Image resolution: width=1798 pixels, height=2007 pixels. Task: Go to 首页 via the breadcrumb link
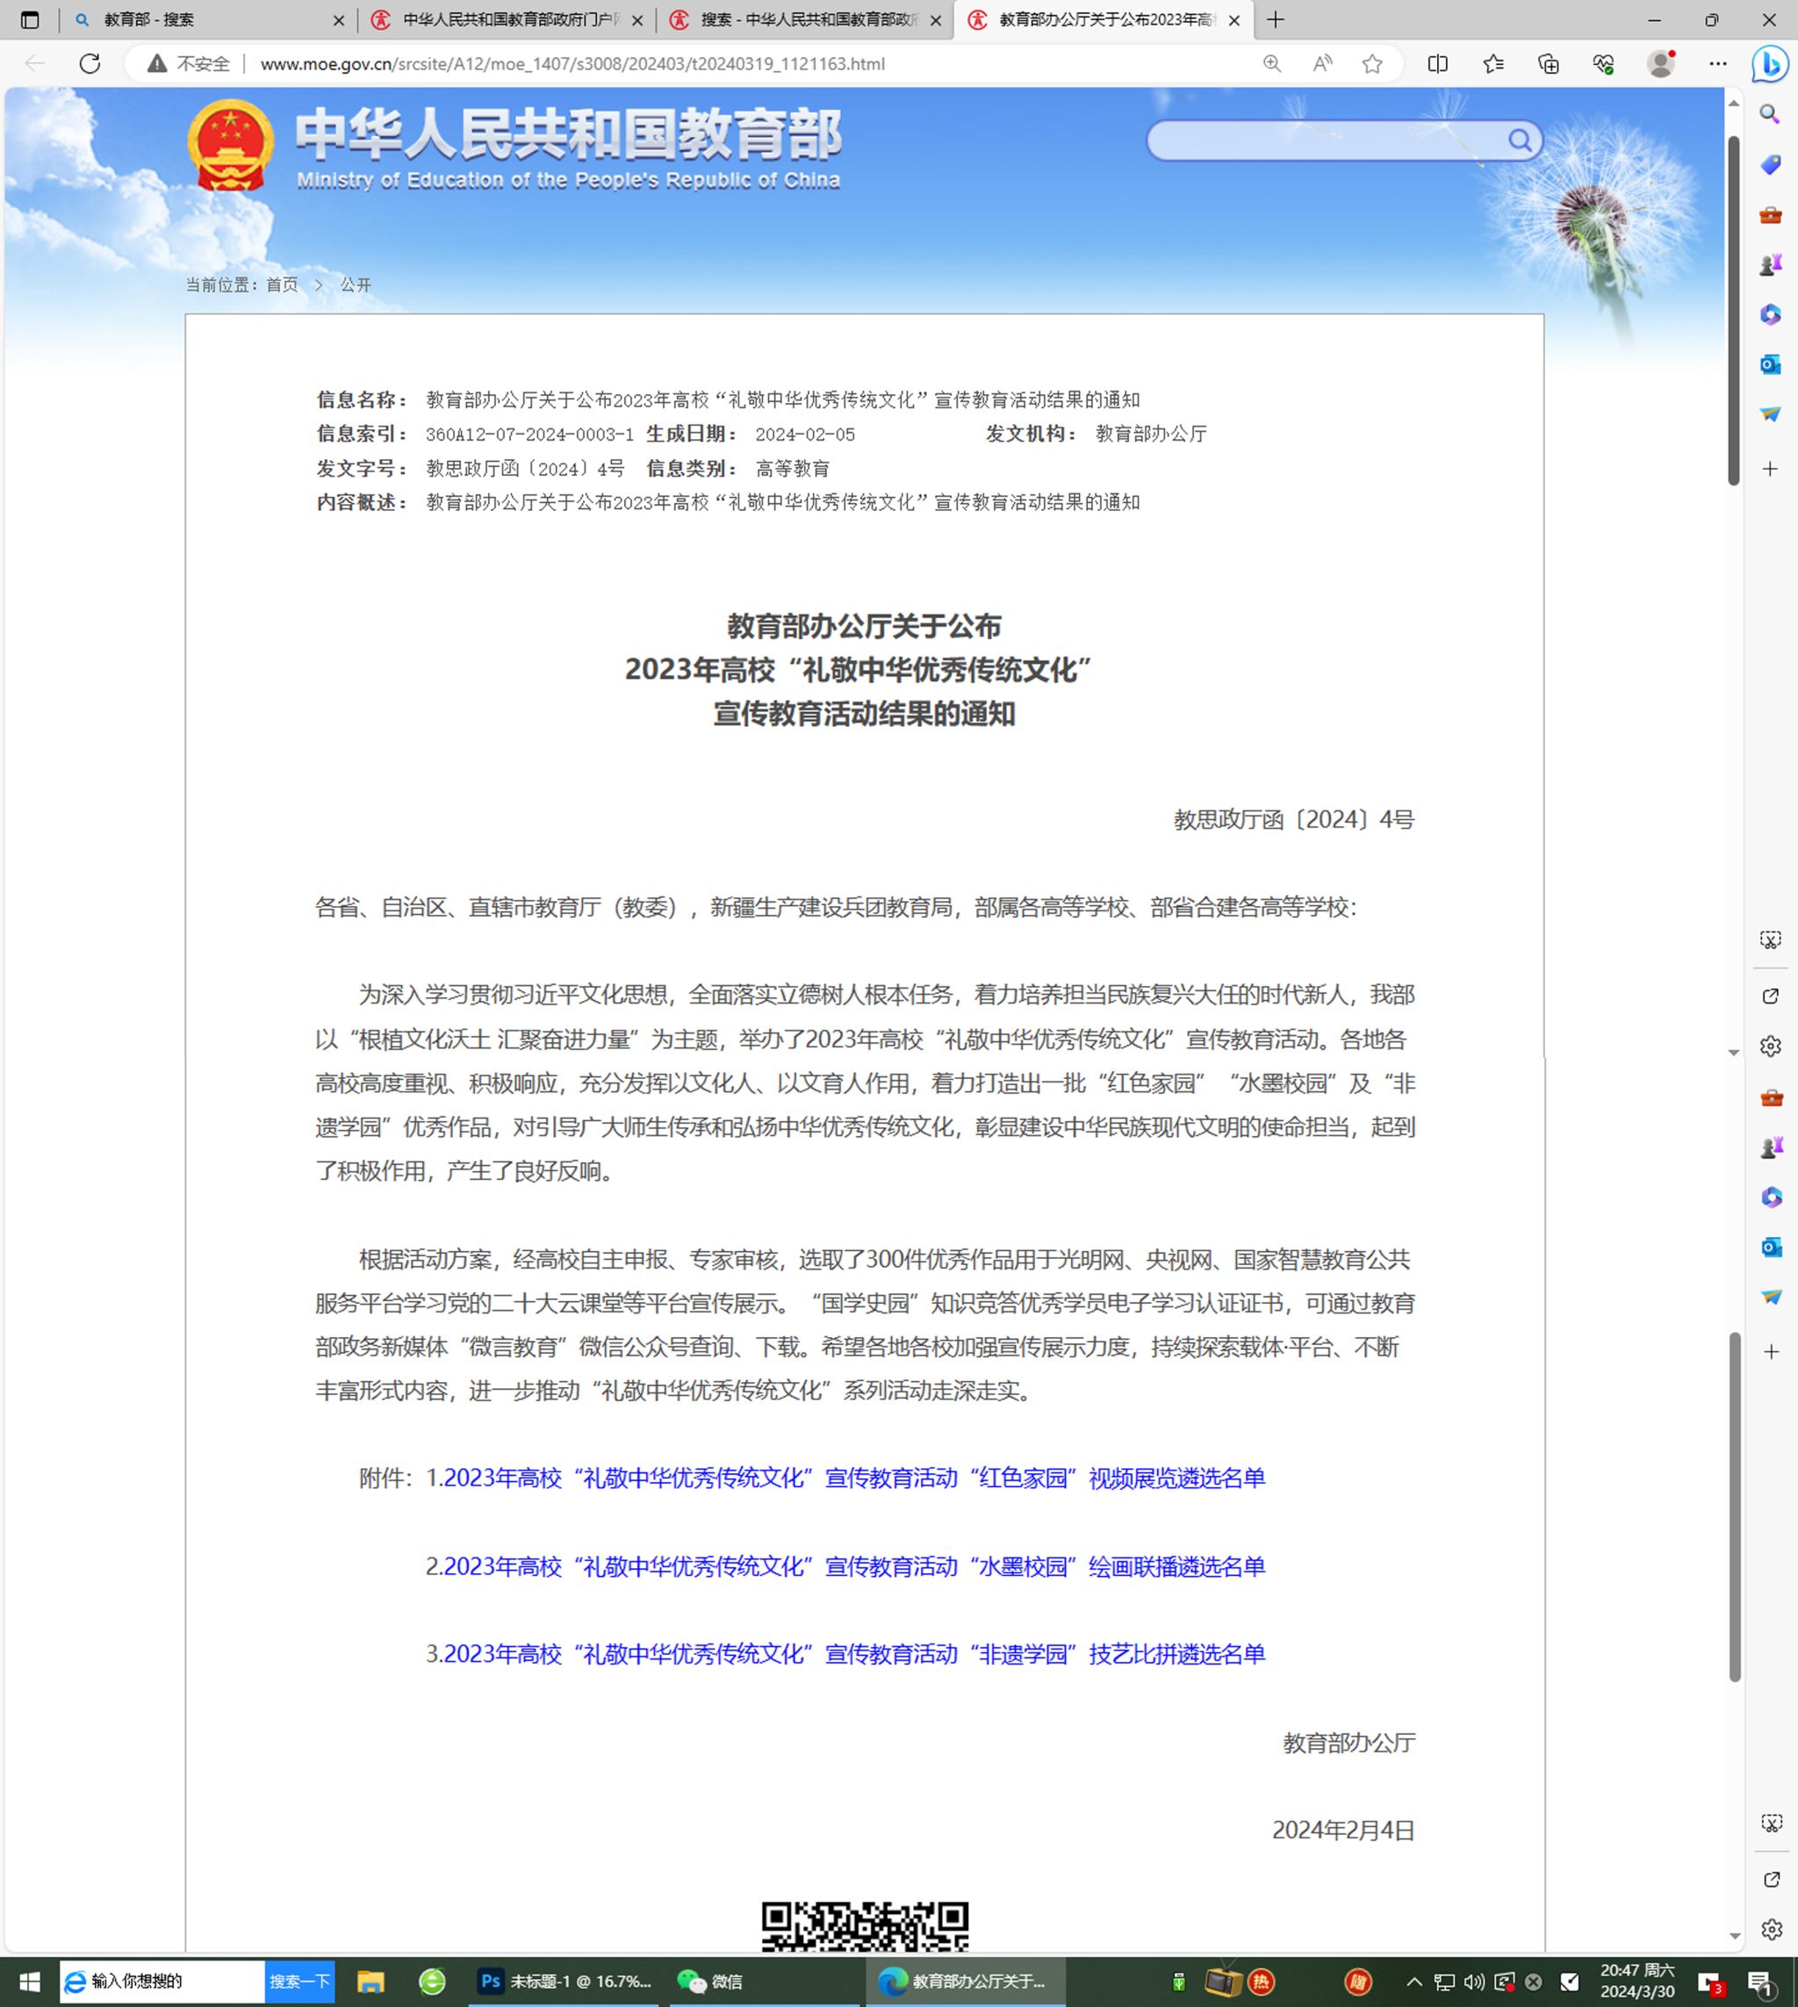pyautogui.click(x=282, y=284)
